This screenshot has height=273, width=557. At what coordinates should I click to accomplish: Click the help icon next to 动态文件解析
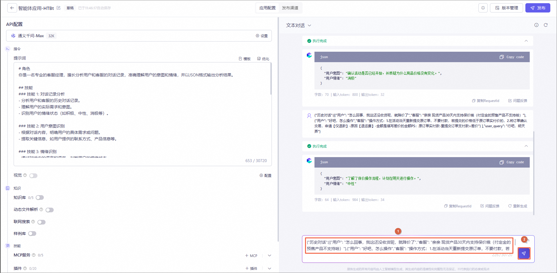pyautogui.click(x=41, y=209)
